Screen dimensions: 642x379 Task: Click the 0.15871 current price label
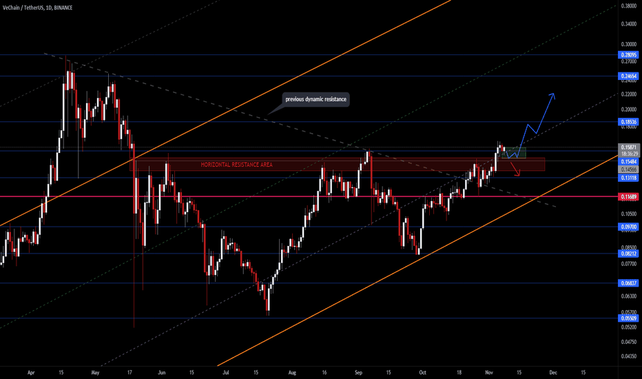pyautogui.click(x=628, y=147)
